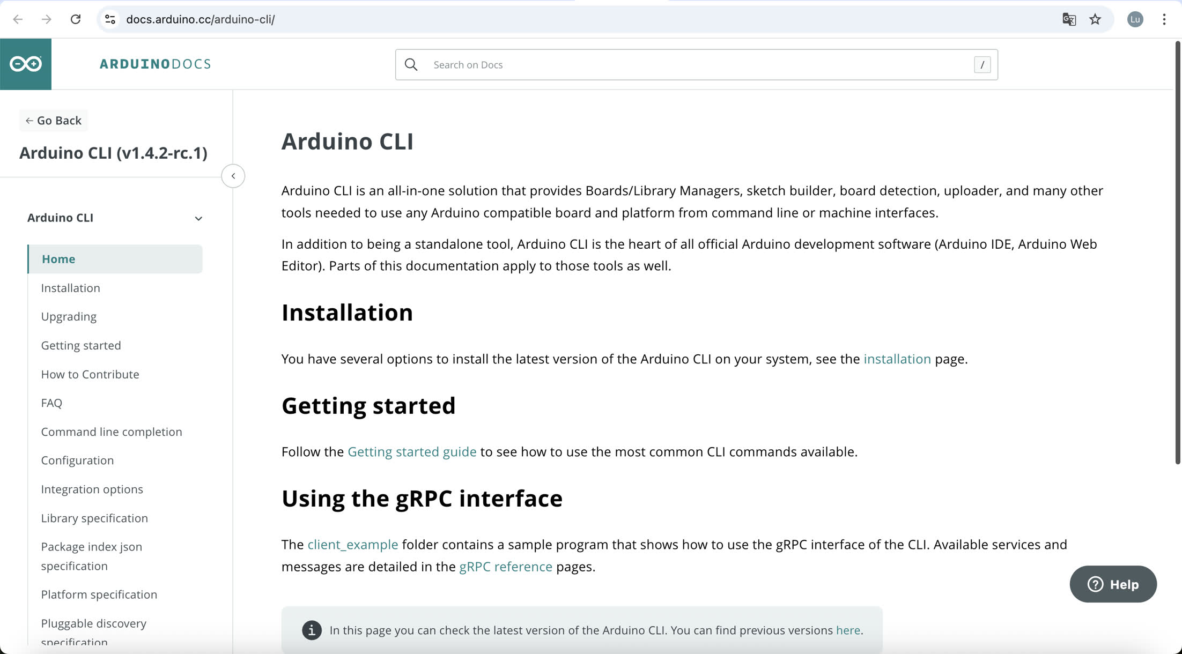
Task: Open the Configuration sidebar entry
Action: pyautogui.click(x=77, y=460)
